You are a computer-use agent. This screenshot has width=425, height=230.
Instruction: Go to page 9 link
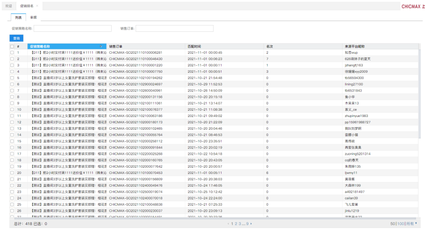tap(247, 224)
